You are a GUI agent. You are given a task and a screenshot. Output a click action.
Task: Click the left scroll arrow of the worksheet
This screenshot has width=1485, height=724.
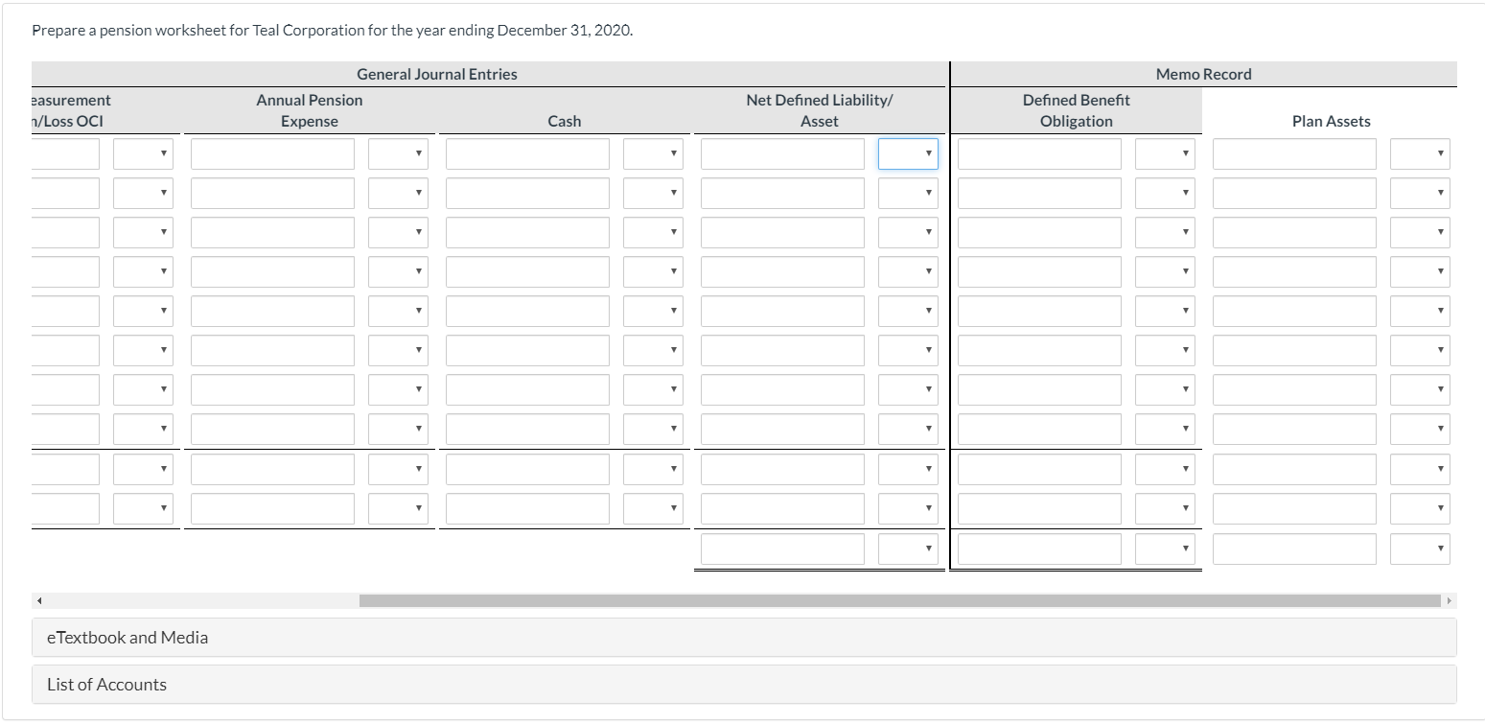tap(39, 599)
